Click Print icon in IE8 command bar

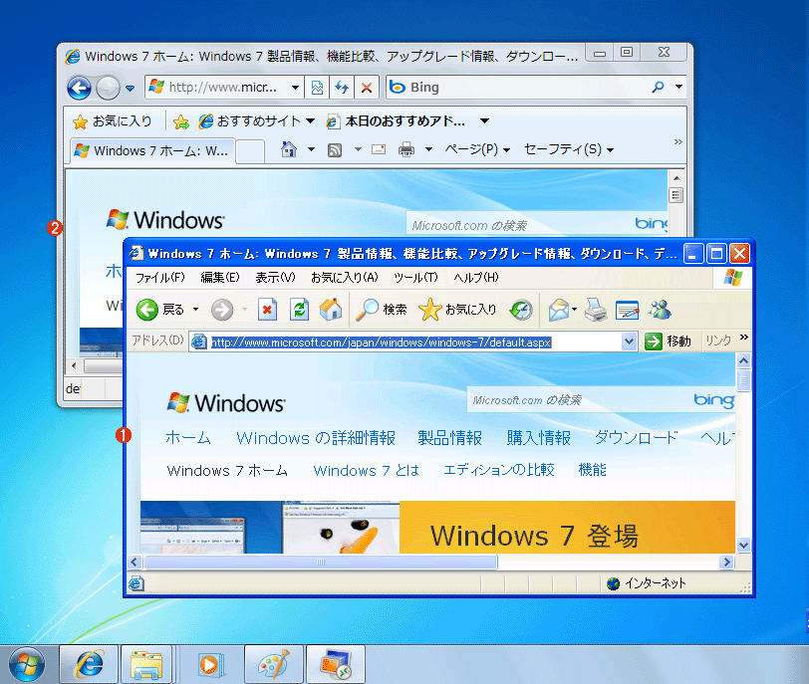[x=406, y=149]
